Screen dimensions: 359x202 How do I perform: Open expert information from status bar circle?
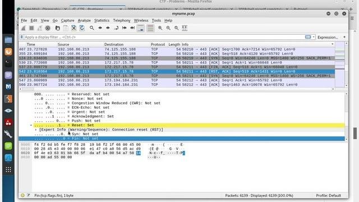(x=22, y=195)
